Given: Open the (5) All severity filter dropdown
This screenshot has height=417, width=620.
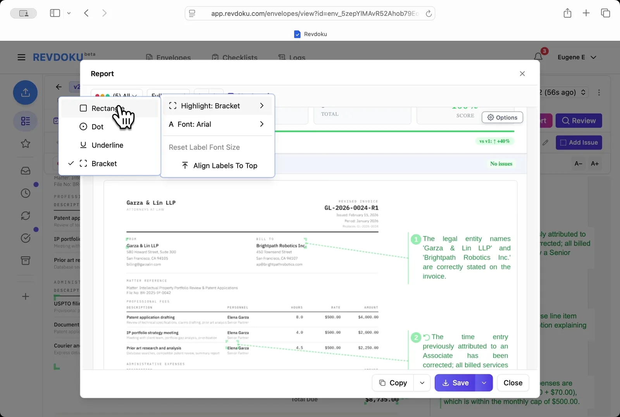Looking at the screenshot, I should tap(122, 96).
